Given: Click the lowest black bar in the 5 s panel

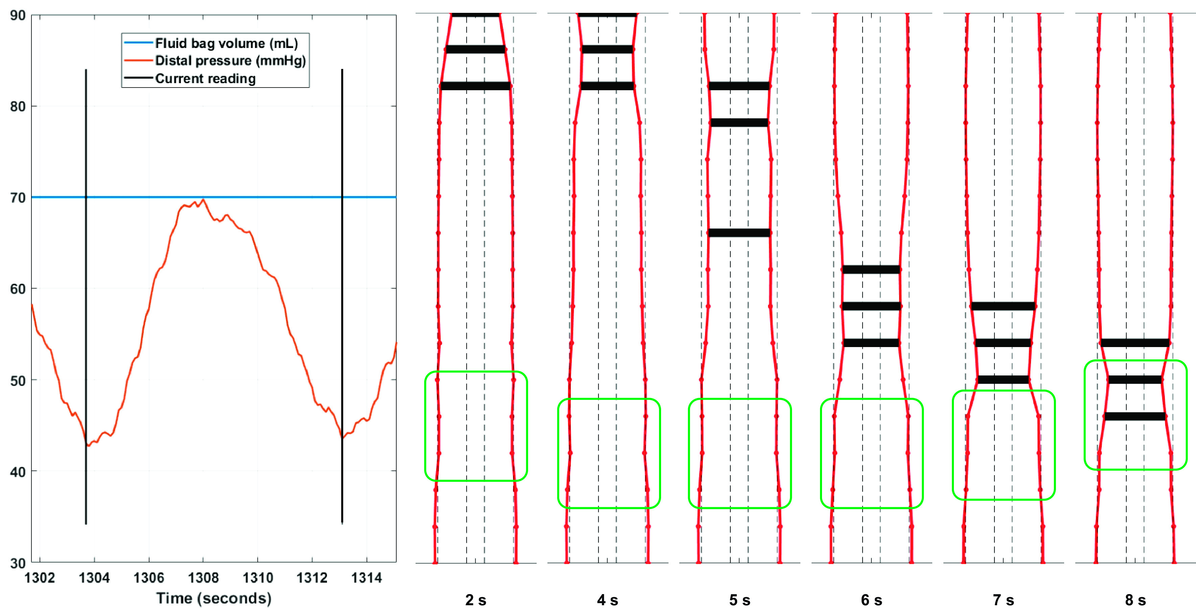Looking at the screenshot, I should [x=739, y=233].
